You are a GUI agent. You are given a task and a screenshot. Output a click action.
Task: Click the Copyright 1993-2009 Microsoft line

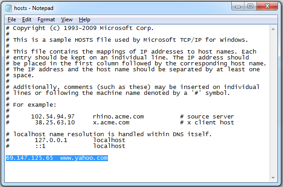[80, 28]
